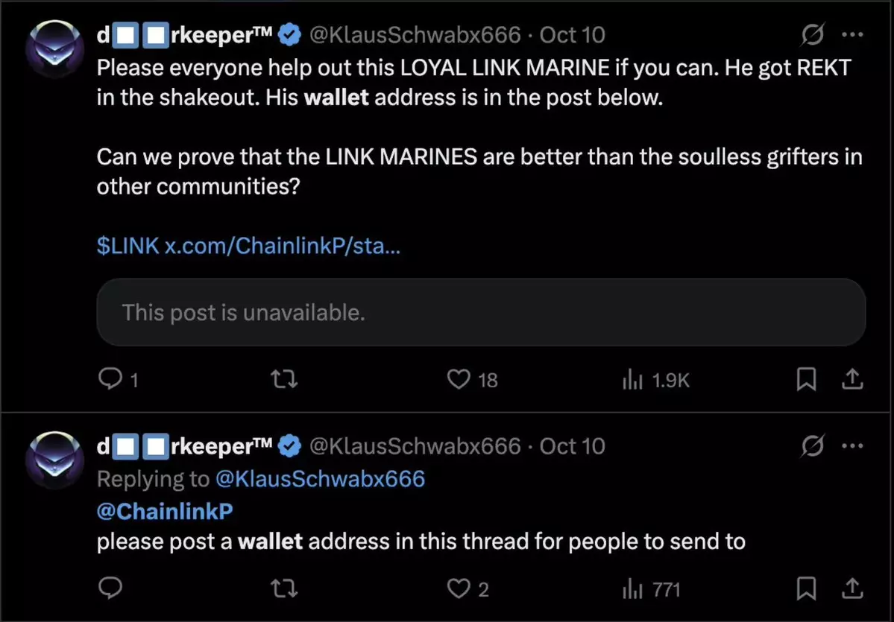
Task: View analytics showing 1.9K views
Action: click(x=632, y=380)
